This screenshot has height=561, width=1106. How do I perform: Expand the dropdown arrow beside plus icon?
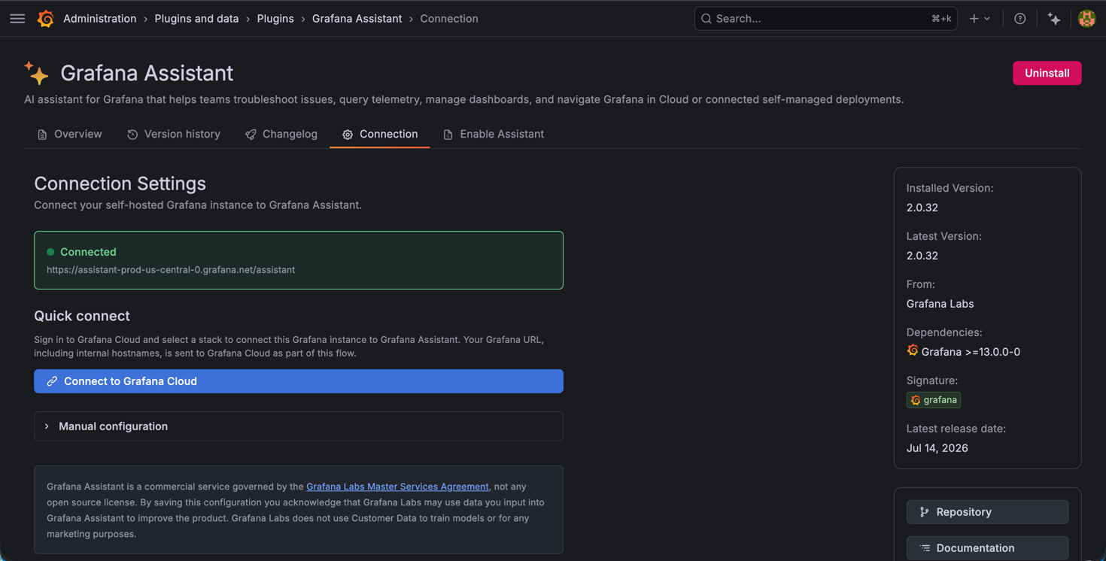(987, 19)
